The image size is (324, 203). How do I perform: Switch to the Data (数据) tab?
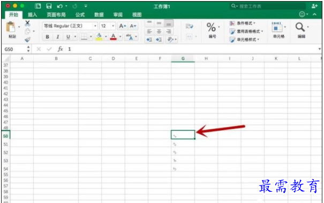click(99, 14)
